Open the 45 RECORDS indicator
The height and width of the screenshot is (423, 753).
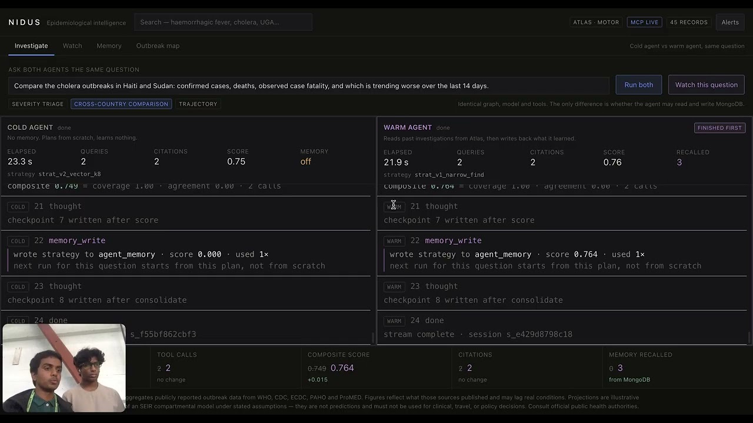tap(689, 22)
